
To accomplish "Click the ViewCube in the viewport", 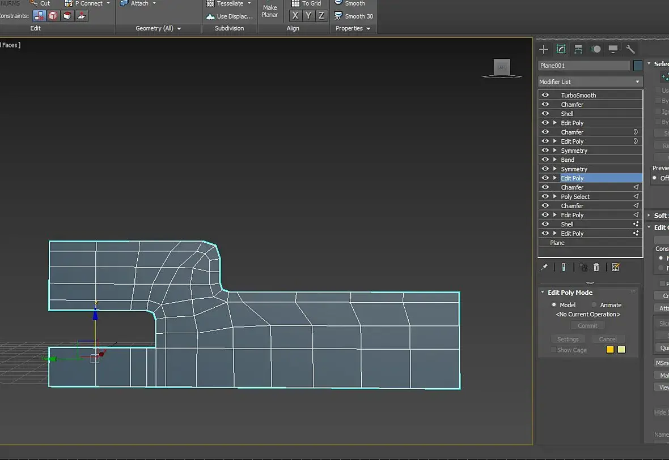I will [502, 67].
